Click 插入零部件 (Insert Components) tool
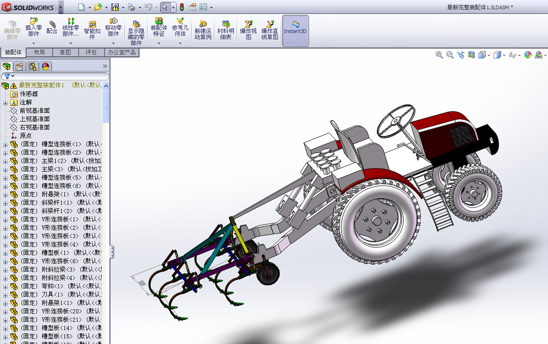548x344 pixels. (x=33, y=27)
